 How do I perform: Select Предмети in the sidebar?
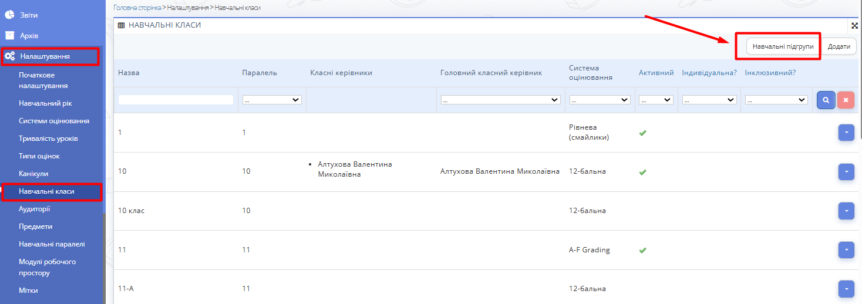[x=35, y=227]
